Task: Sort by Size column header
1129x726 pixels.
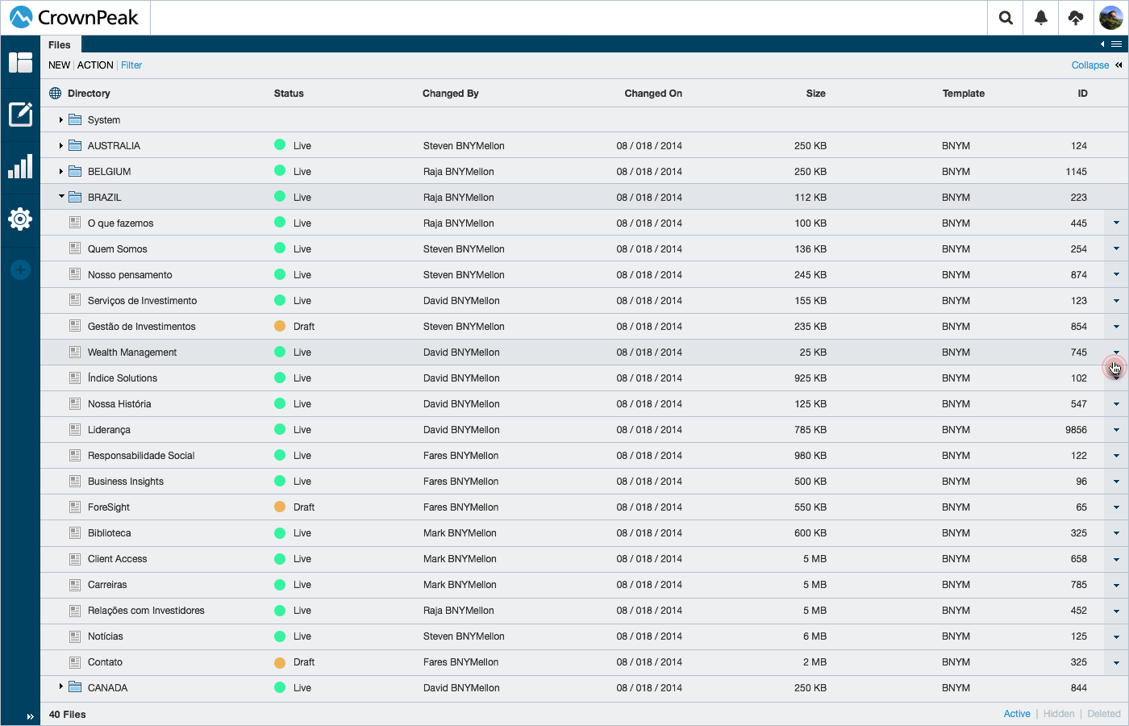Action: (816, 94)
